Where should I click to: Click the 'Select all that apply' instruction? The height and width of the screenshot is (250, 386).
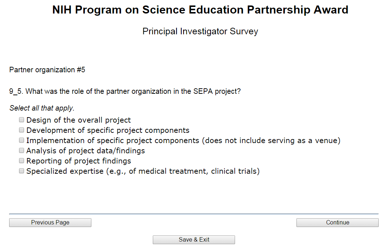42,108
